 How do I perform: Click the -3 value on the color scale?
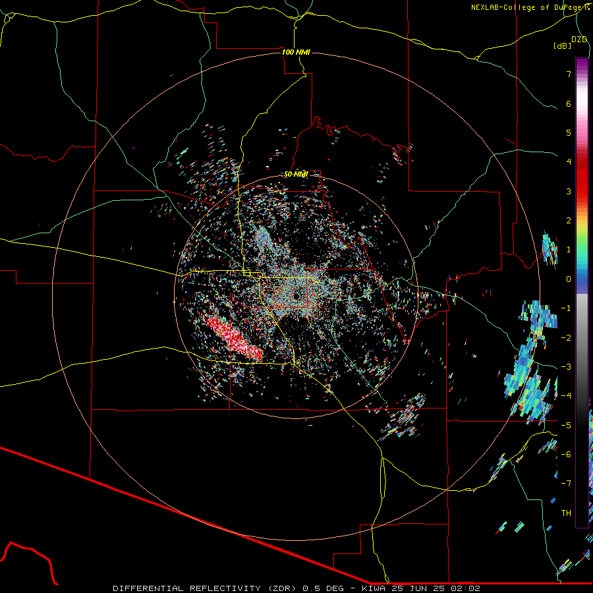(566, 367)
